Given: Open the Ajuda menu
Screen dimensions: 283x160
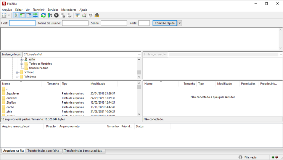Looking at the screenshot, I should point(83,10).
